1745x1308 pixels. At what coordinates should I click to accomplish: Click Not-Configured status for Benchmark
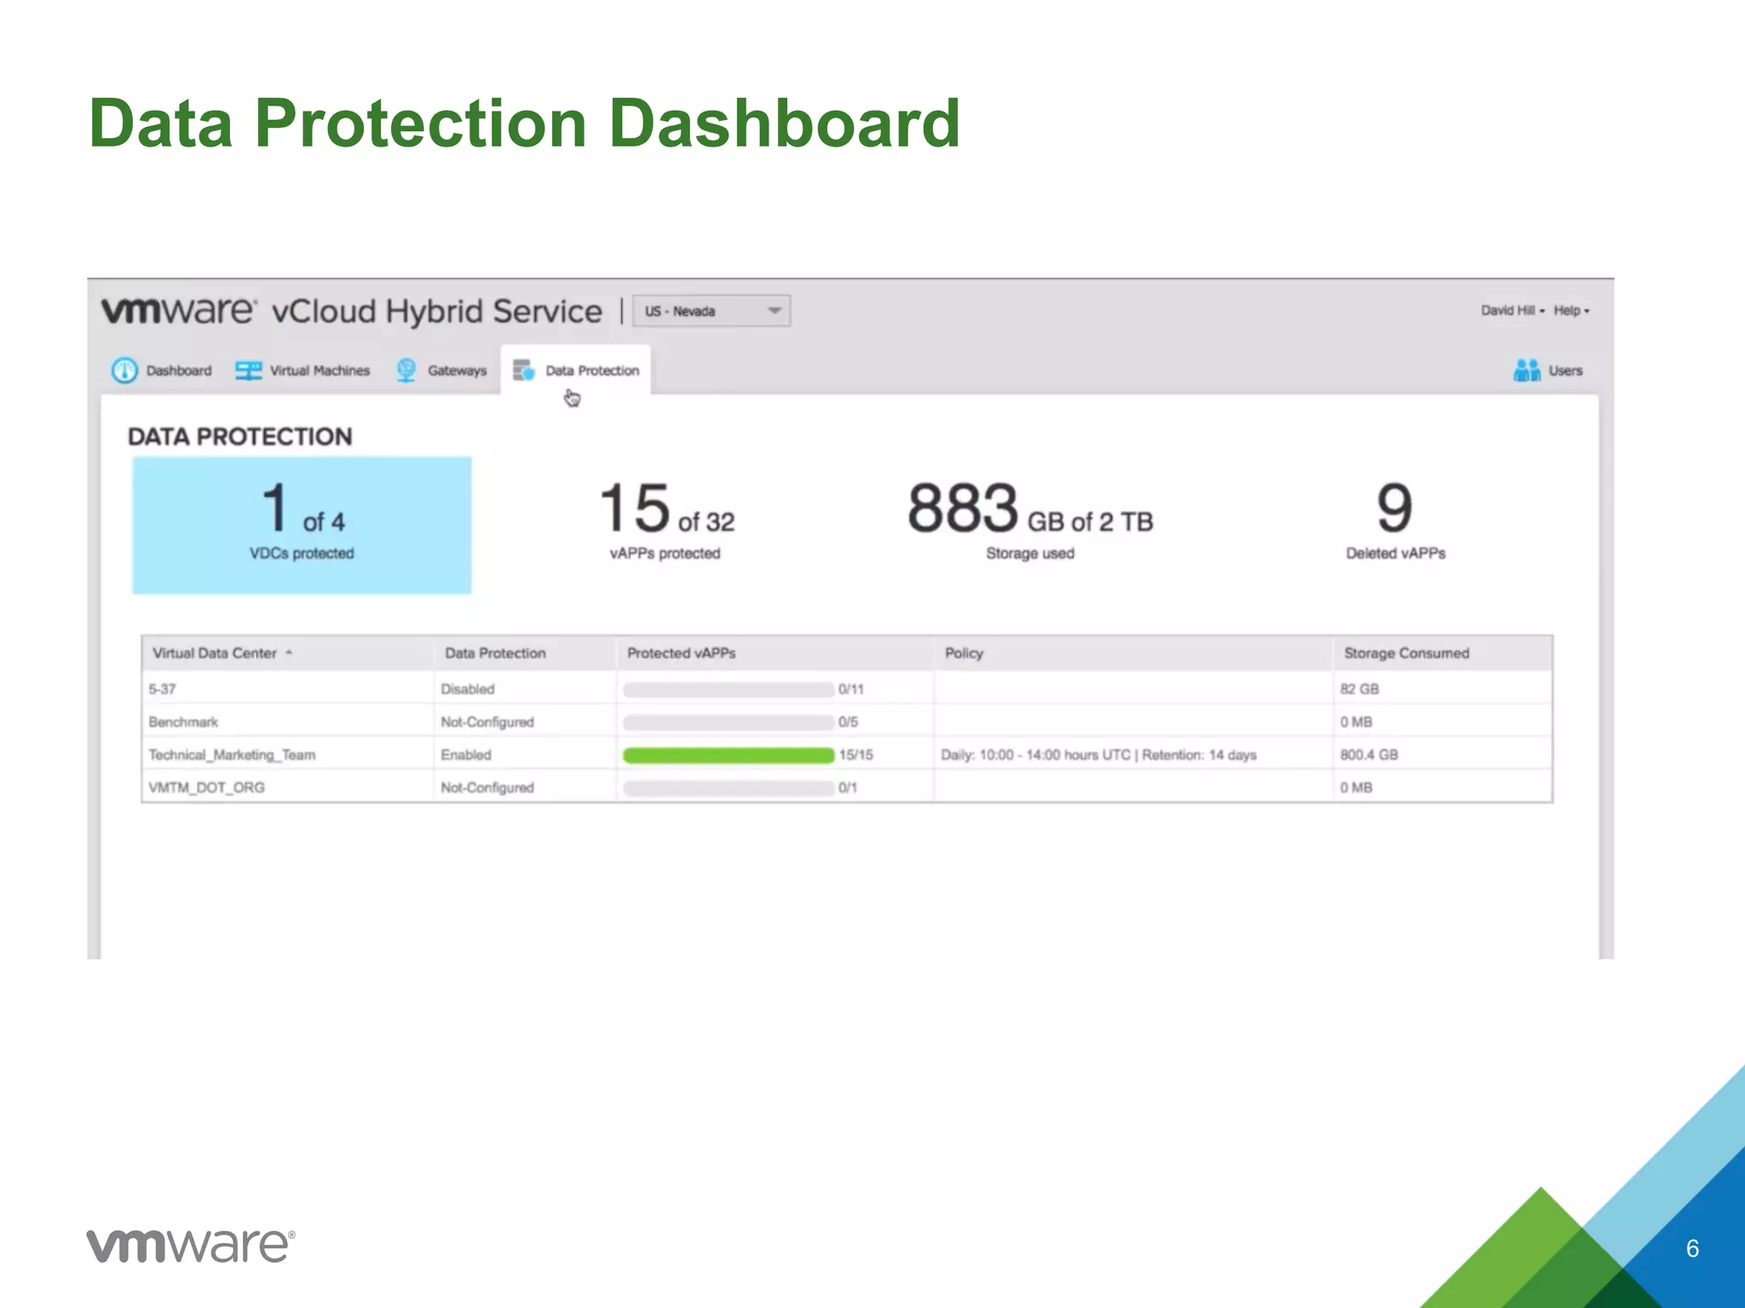487,722
